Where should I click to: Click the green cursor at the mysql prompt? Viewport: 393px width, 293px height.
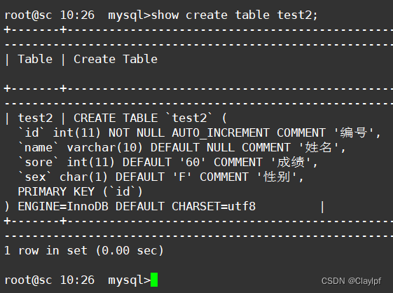coord(154,280)
